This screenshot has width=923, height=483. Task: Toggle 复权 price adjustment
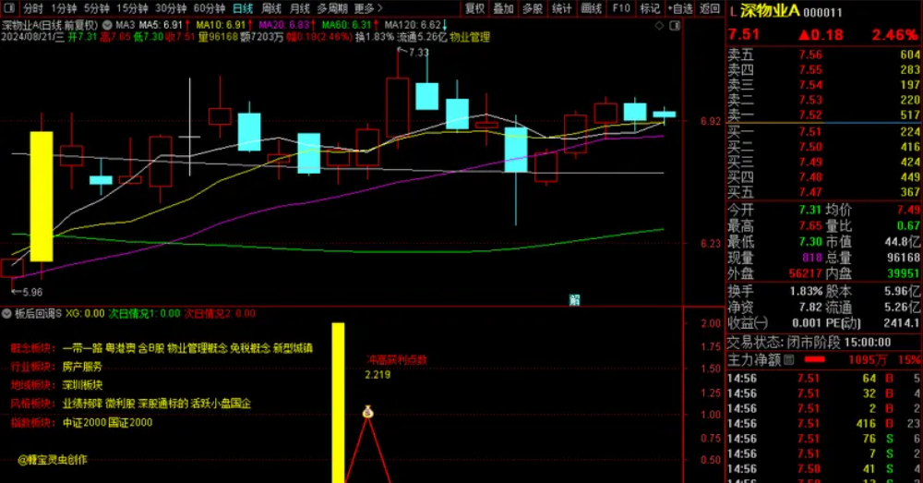click(x=475, y=8)
